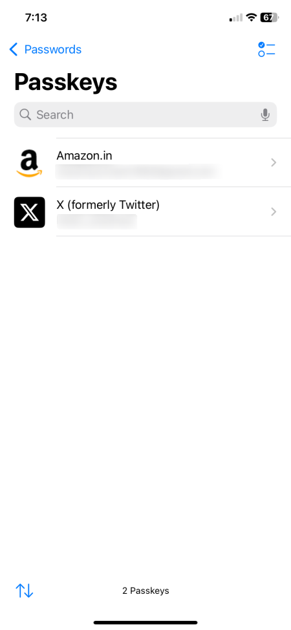Tap the X (Twitter) app icon

(29, 212)
